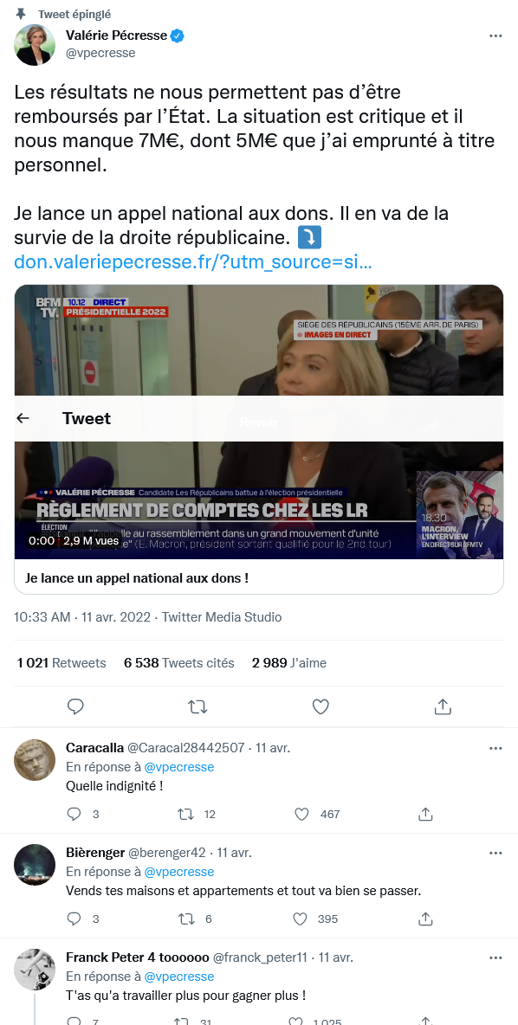Retweet the main pinned tweet

tap(197, 706)
